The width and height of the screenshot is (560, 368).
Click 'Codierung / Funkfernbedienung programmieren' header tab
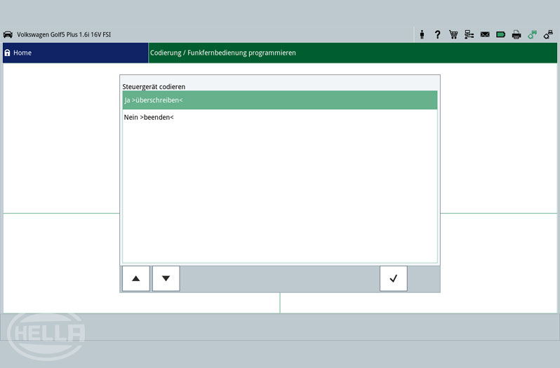coord(223,53)
